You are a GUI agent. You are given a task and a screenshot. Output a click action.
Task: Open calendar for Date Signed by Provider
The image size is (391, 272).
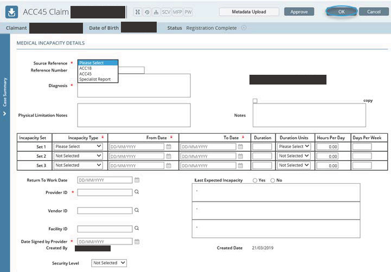pyautogui.click(x=137, y=242)
